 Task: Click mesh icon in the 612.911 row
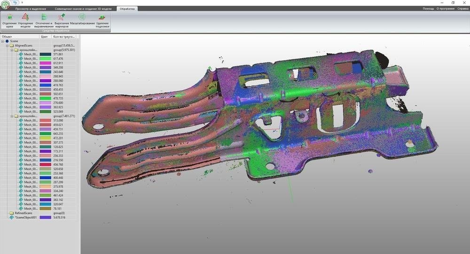tap(21, 63)
